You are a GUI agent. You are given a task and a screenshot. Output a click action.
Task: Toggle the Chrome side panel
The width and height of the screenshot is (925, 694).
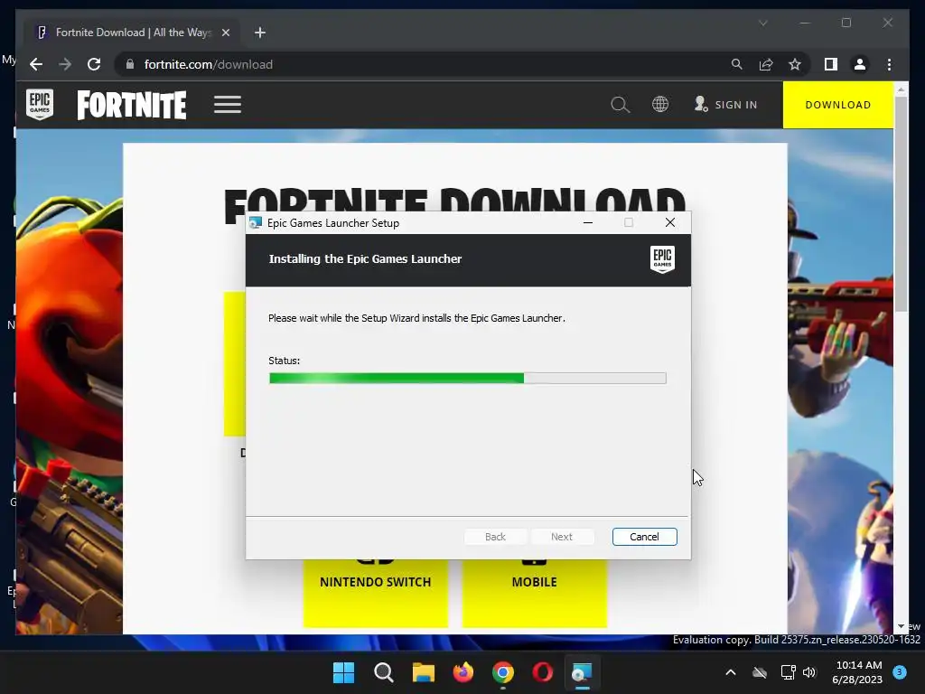(831, 64)
